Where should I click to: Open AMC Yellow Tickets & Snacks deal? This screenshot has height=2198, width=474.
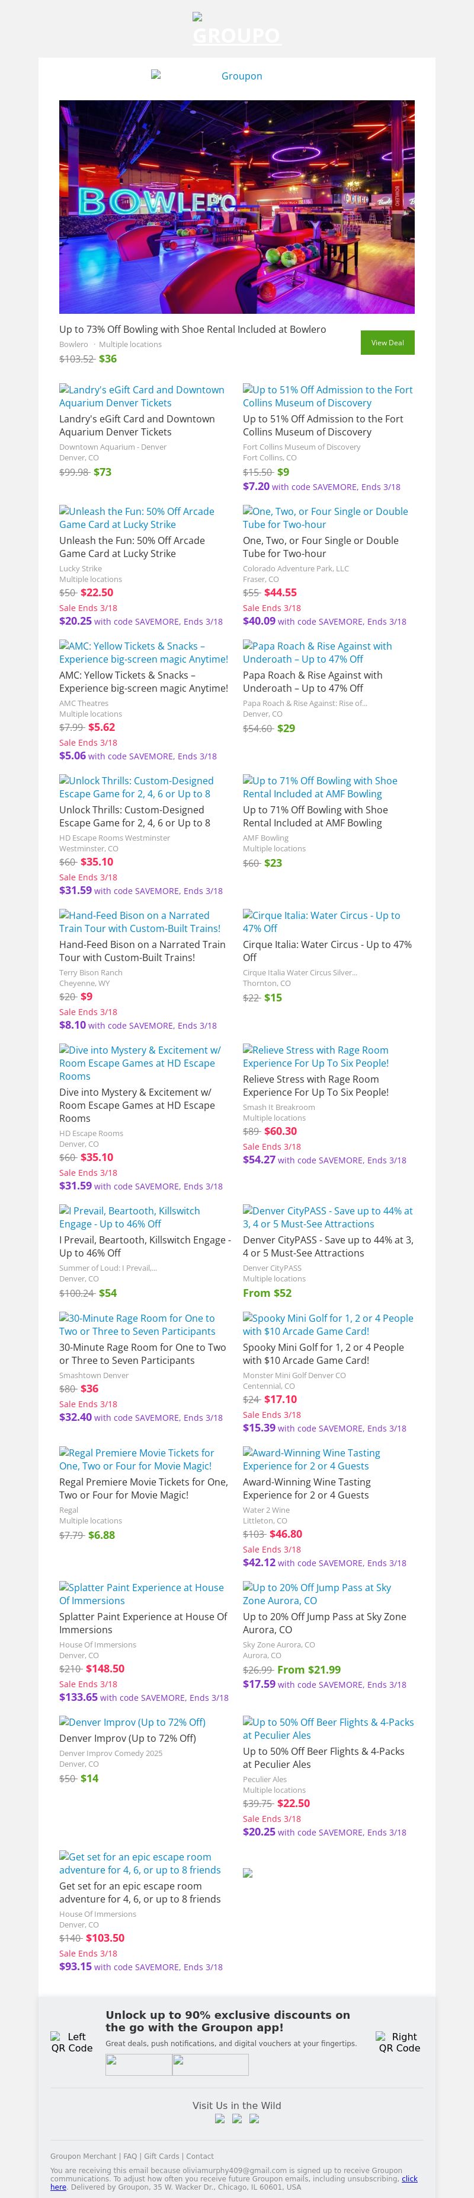143,653
